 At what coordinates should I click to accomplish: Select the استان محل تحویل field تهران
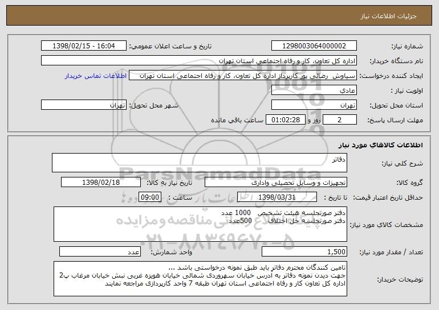coord(314,105)
